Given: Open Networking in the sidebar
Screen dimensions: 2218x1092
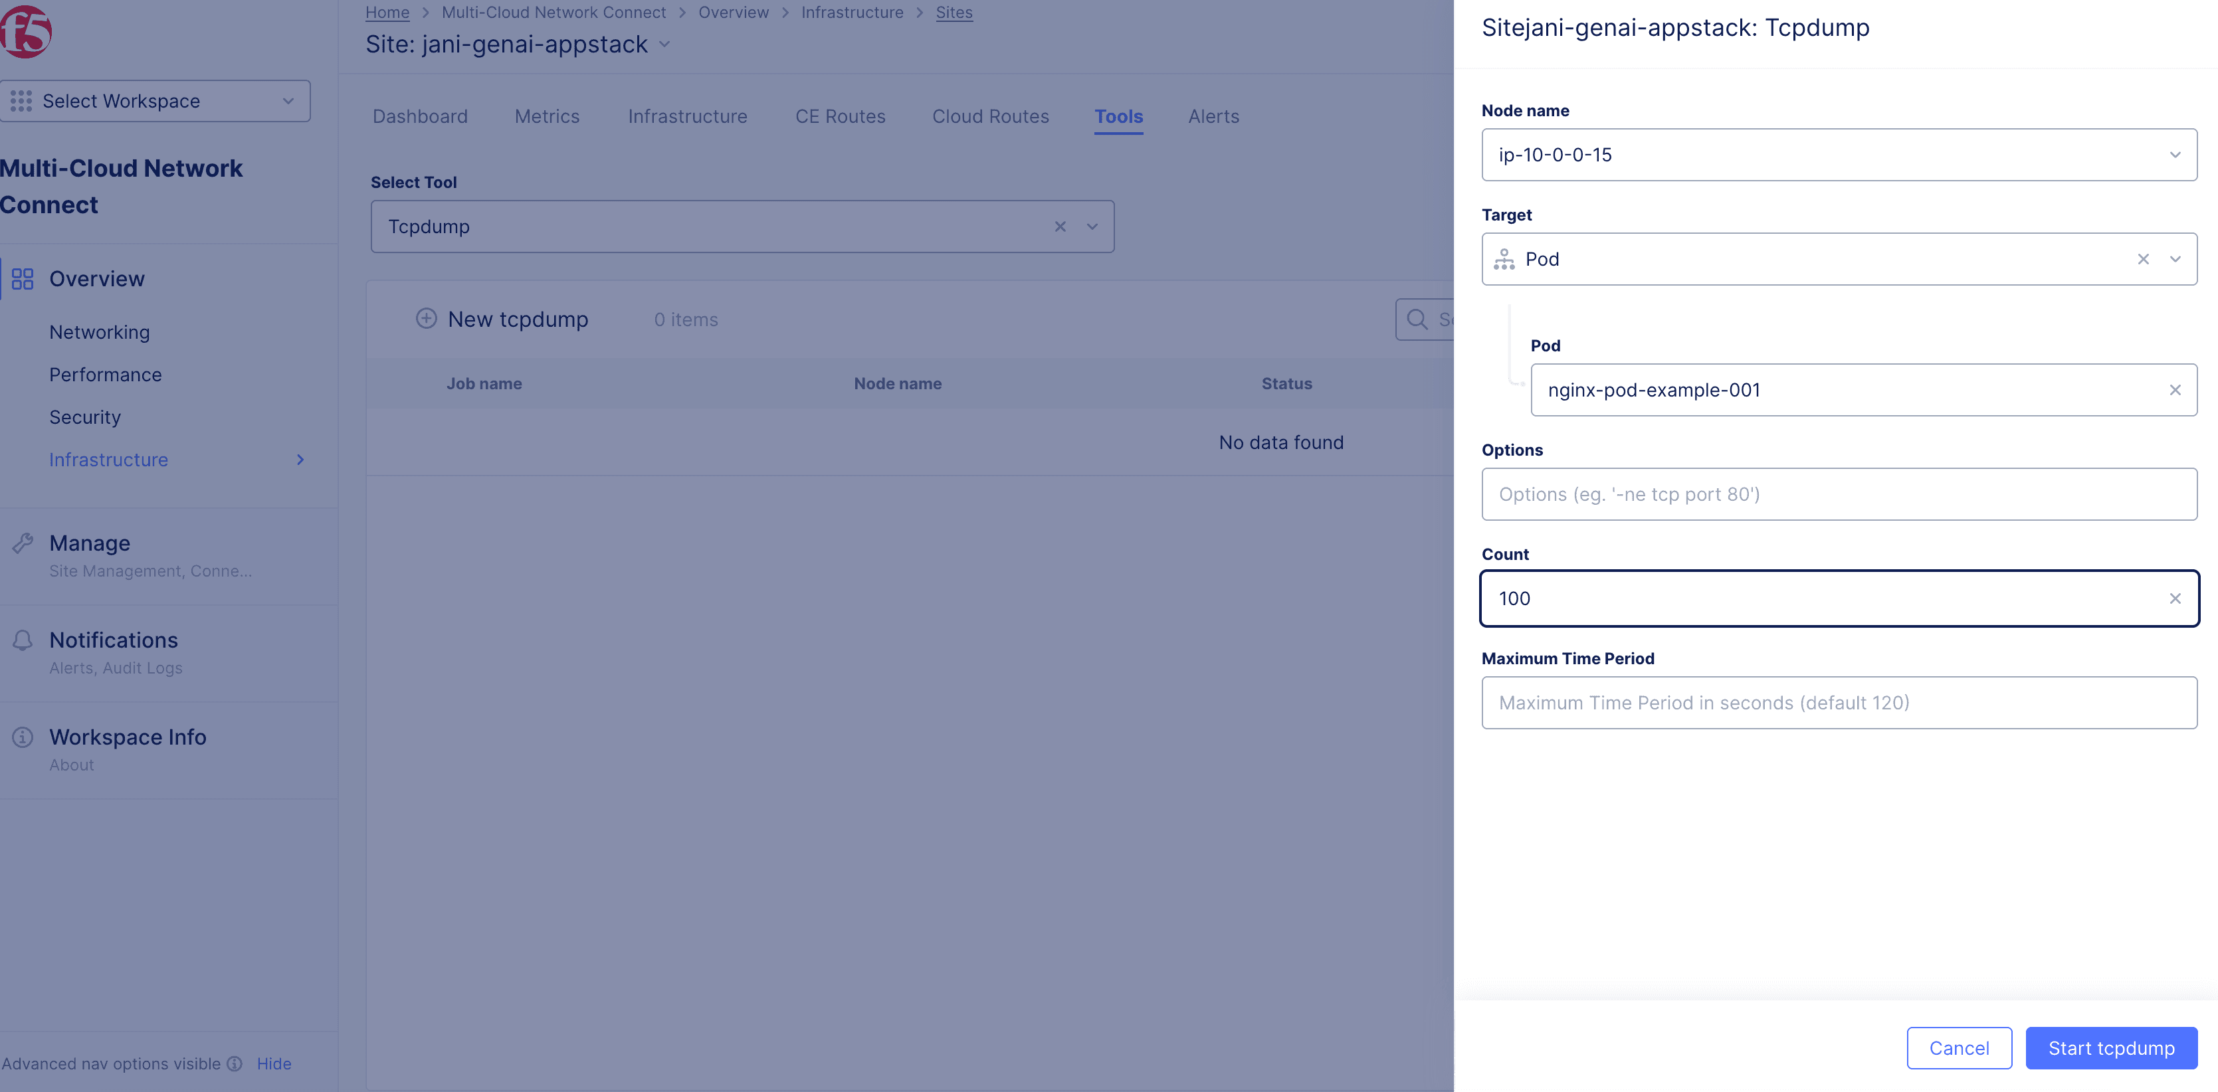Looking at the screenshot, I should [x=99, y=332].
